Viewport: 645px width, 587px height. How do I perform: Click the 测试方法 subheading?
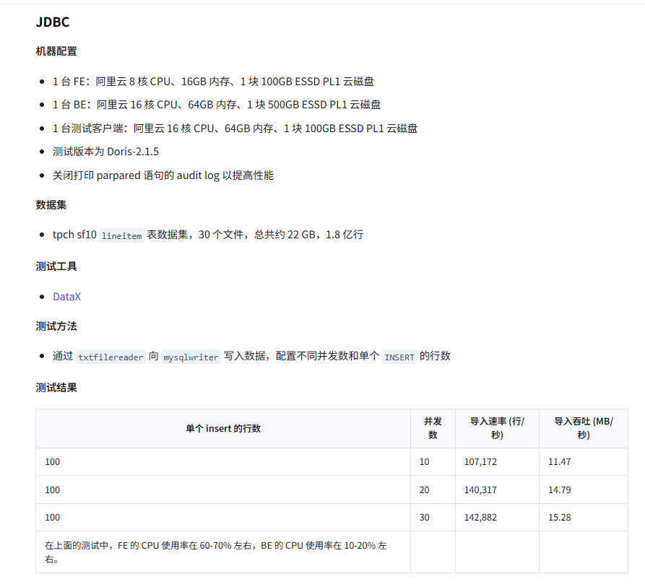[x=56, y=326]
